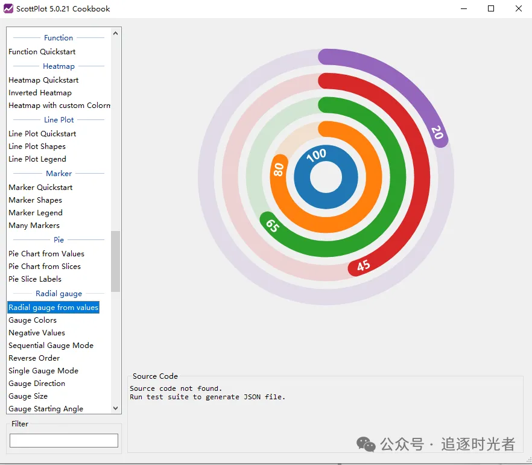Viewport: 532px width, 465px height.
Task: Click the maximize window button
Action: 490,8
